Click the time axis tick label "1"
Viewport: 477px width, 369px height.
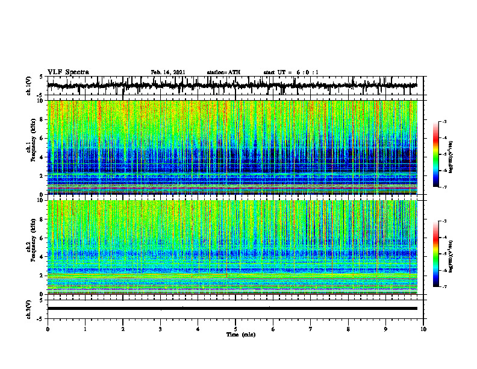[85, 329]
